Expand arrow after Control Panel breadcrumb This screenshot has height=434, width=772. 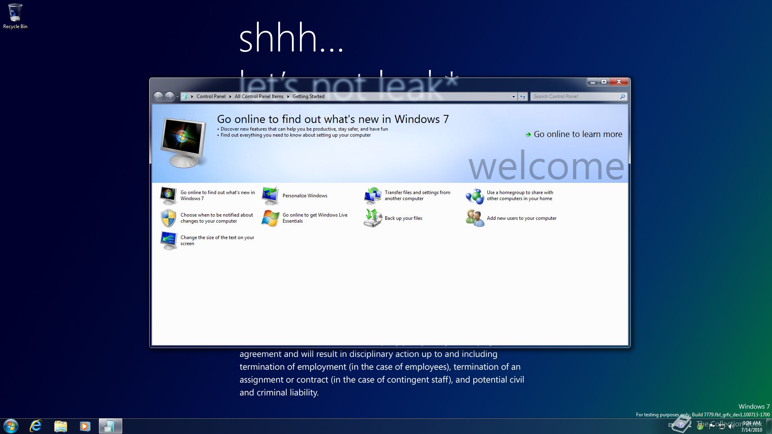(230, 96)
